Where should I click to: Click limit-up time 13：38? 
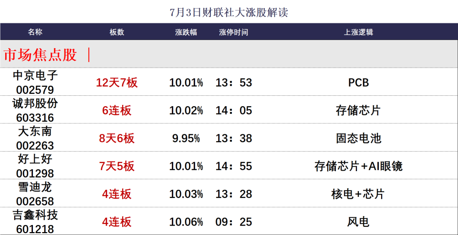click(x=234, y=138)
